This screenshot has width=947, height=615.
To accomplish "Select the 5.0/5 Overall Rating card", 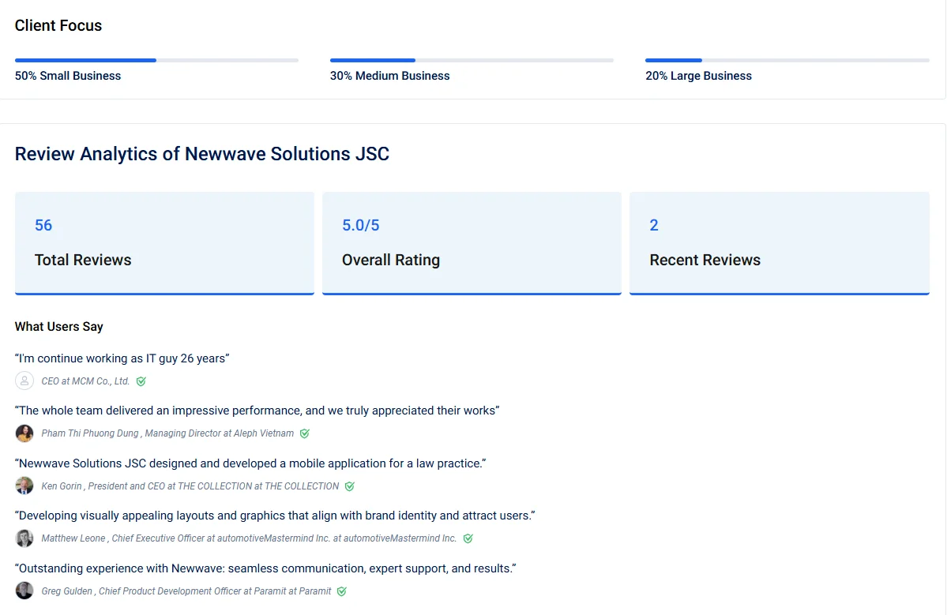I will coord(472,243).
